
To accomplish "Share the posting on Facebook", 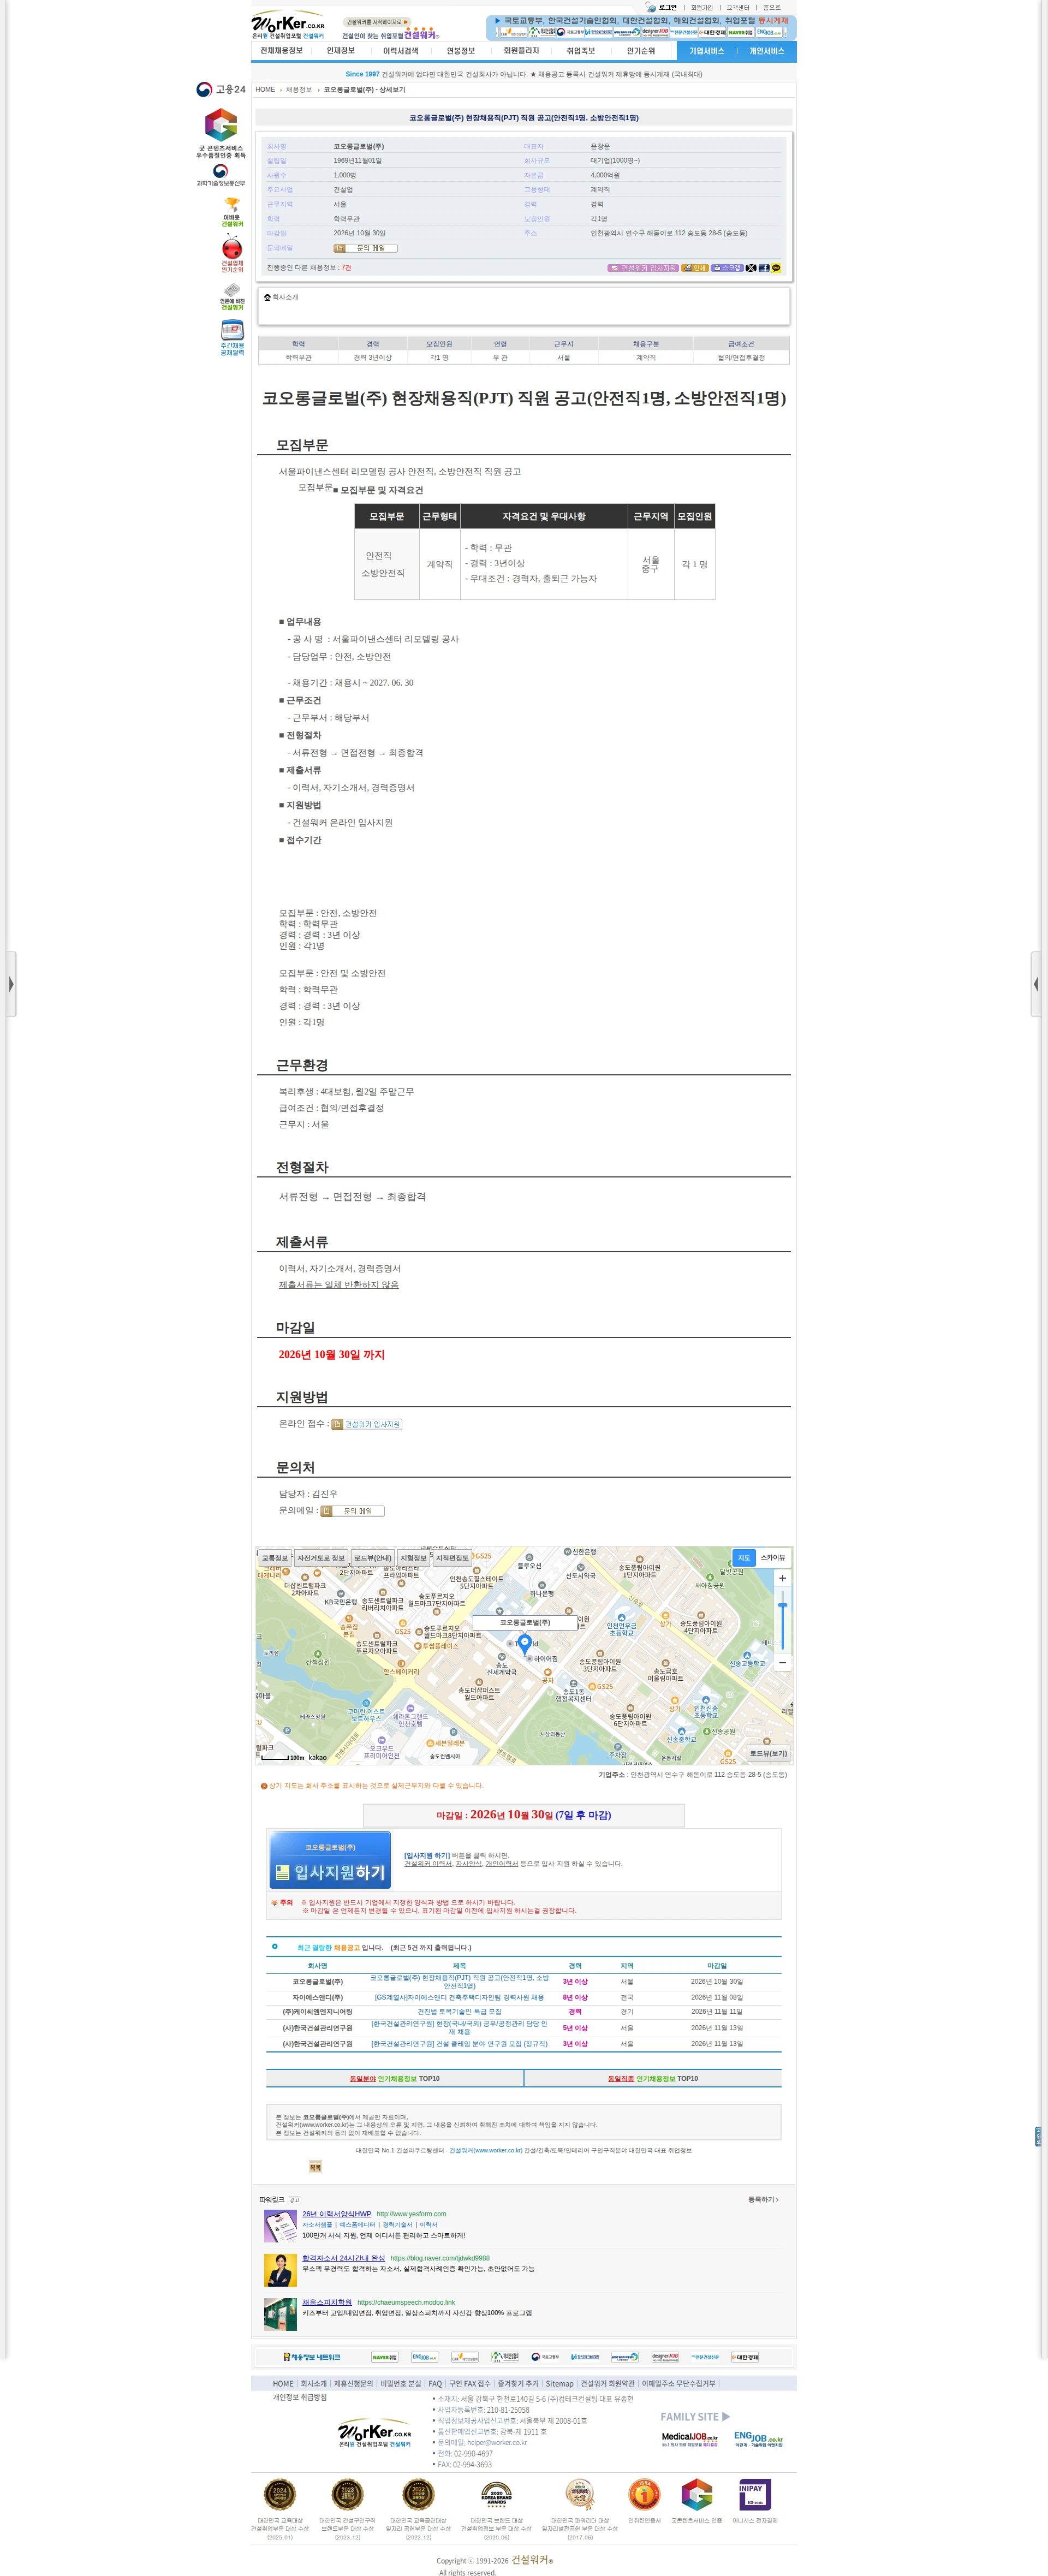I will coord(764,268).
